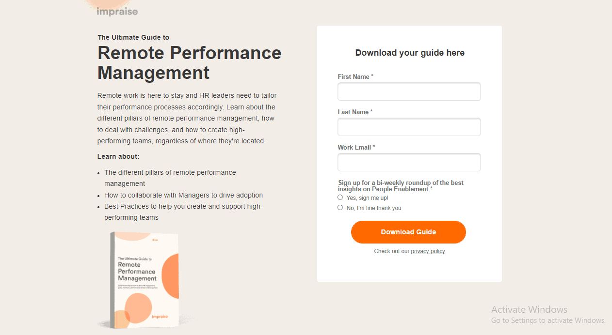This screenshot has width=612, height=335.
Task: Click the bullet about collaborating with Managers
Action: (x=183, y=195)
